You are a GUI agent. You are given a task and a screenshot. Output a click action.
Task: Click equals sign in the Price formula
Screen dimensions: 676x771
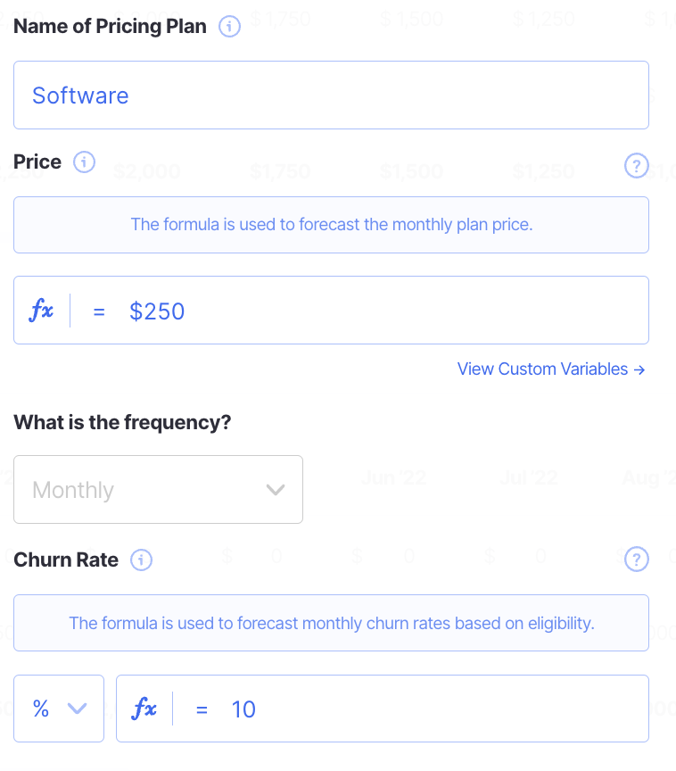[x=99, y=311]
